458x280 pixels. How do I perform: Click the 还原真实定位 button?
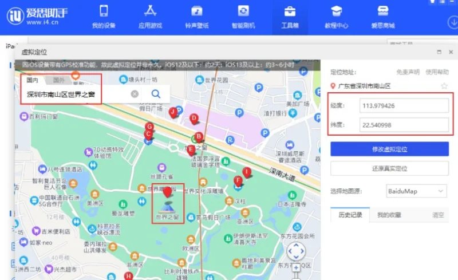[389, 169]
